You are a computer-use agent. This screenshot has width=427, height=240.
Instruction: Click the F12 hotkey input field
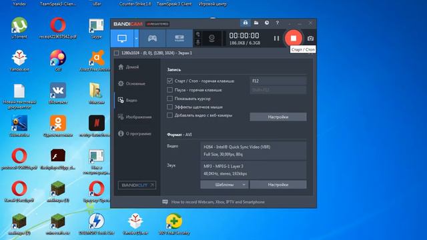click(278, 81)
